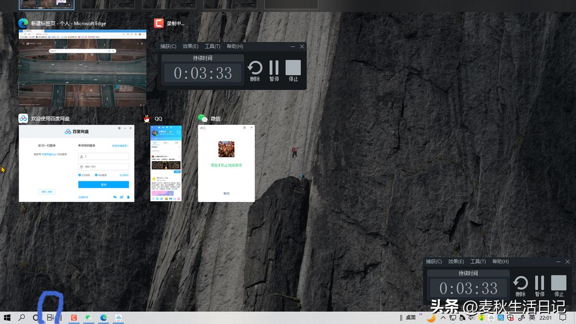
Task: Click the Baidu Netdisk password input field
Action: click(x=104, y=167)
